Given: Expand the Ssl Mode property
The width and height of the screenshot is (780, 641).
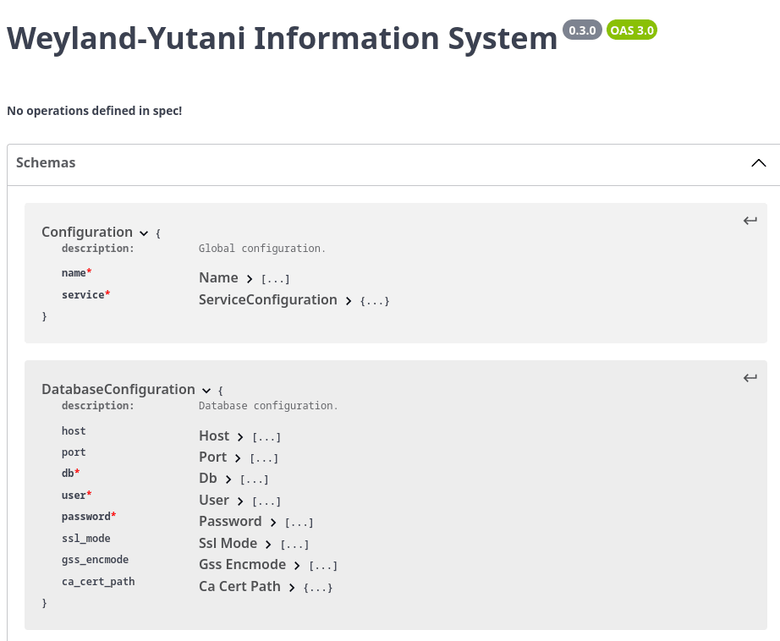Looking at the screenshot, I should 267,544.
